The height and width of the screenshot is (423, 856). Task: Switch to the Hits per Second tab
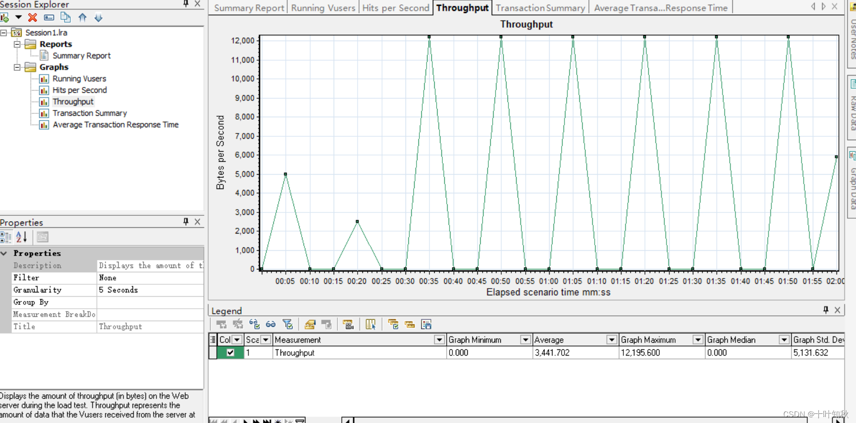(395, 8)
